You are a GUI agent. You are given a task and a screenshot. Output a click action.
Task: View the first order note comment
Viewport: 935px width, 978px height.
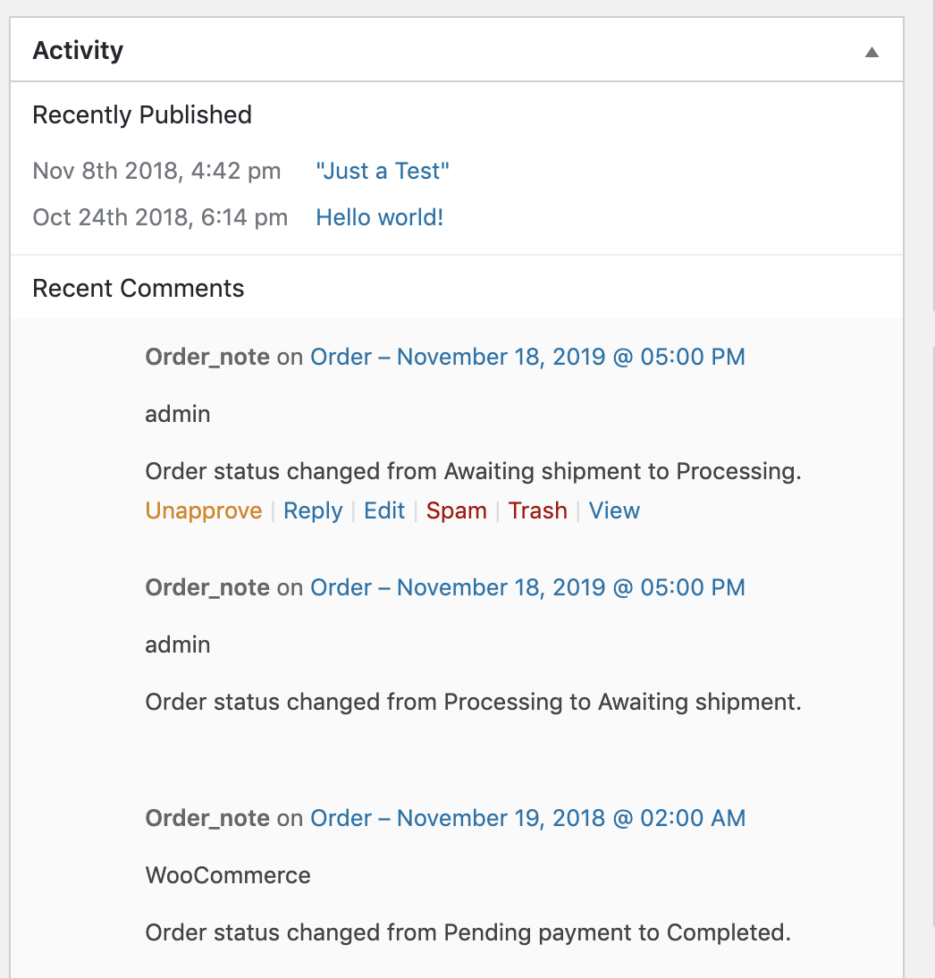coord(614,510)
